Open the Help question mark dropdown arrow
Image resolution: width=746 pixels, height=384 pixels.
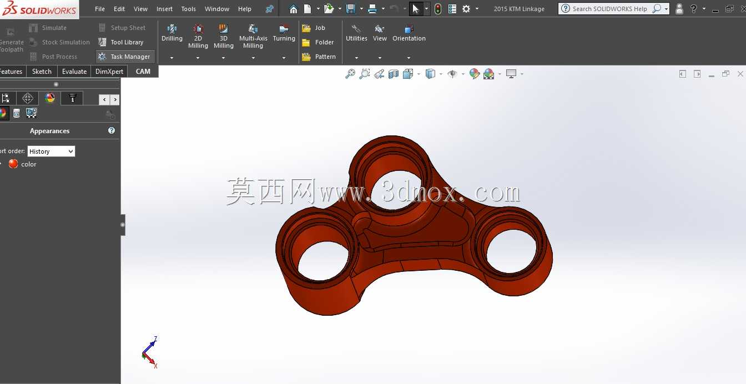click(704, 9)
